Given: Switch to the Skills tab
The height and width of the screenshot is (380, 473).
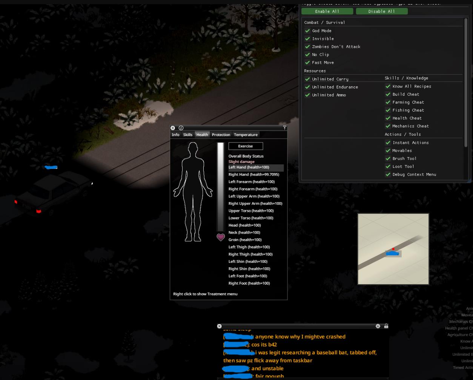Looking at the screenshot, I should (x=187, y=135).
